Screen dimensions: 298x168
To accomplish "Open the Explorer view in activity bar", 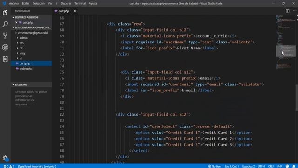I will (x=5, y=13).
